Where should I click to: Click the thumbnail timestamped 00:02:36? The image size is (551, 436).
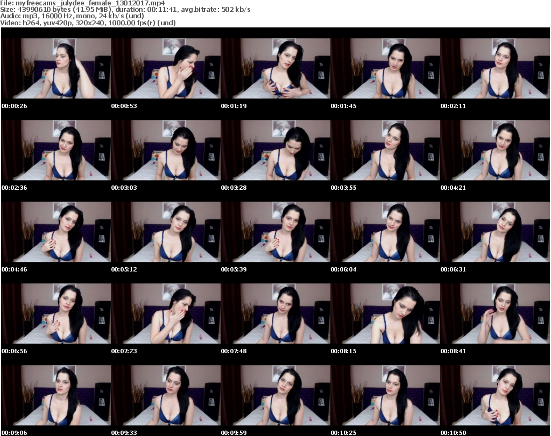56,150
